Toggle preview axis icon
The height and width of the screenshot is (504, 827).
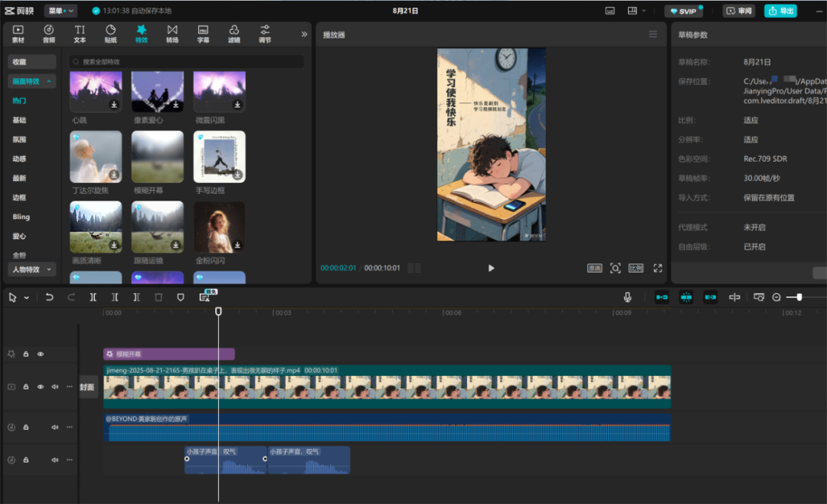(734, 297)
